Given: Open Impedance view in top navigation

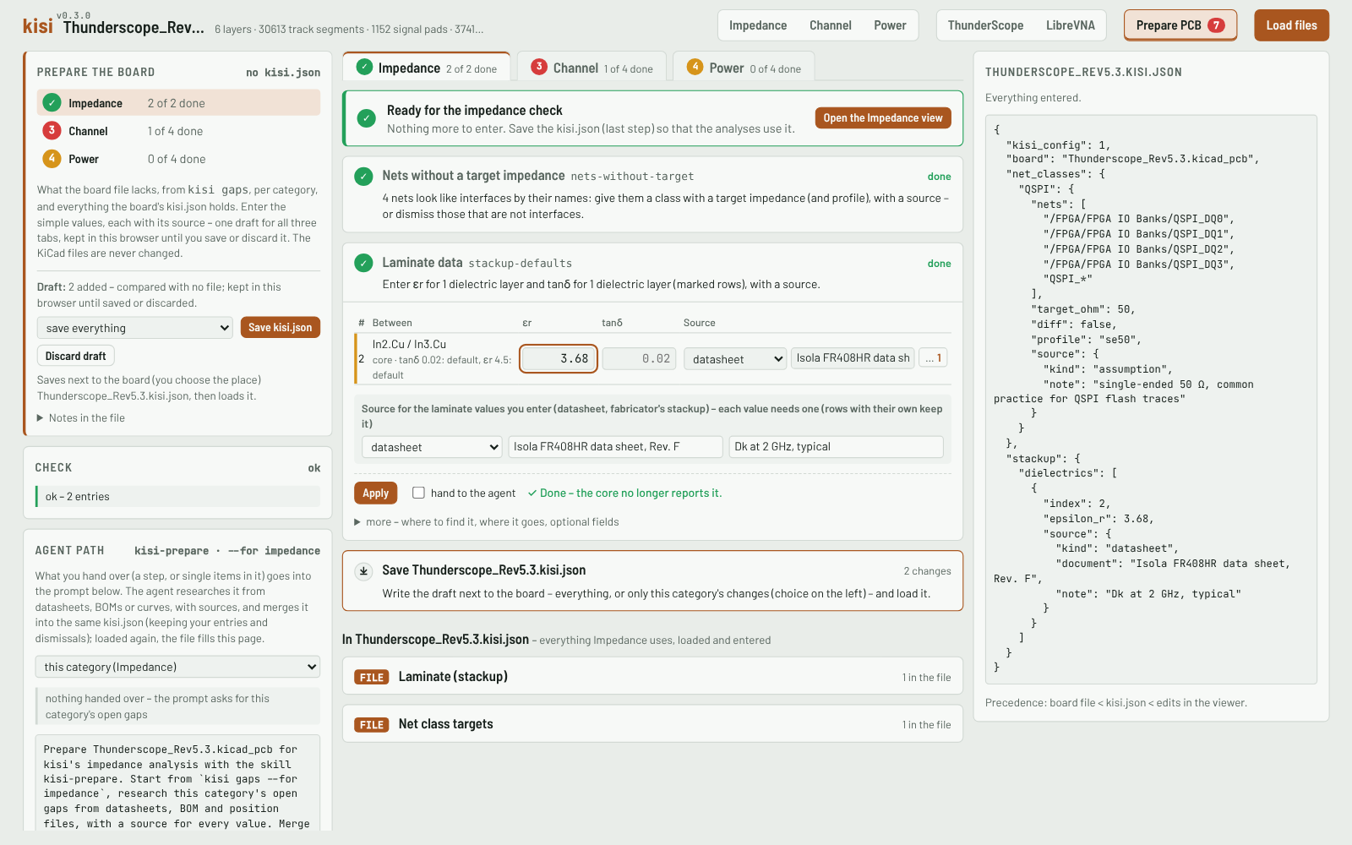Looking at the screenshot, I should [758, 25].
